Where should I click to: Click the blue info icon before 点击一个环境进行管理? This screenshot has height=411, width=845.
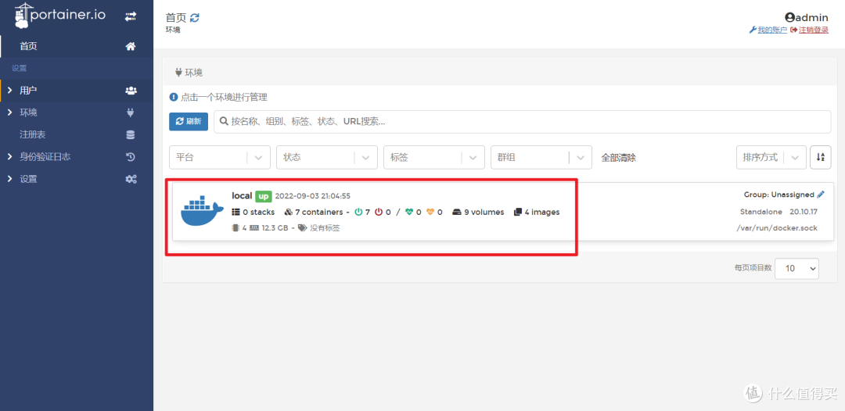click(174, 98)
